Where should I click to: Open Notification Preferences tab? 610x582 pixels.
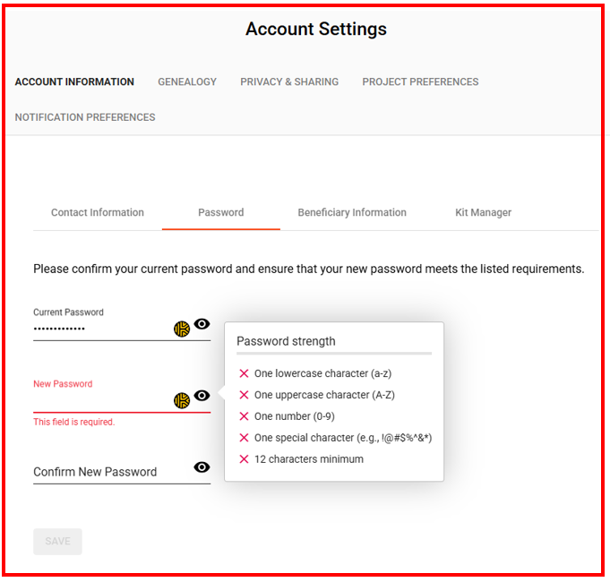tap(85, 117)
